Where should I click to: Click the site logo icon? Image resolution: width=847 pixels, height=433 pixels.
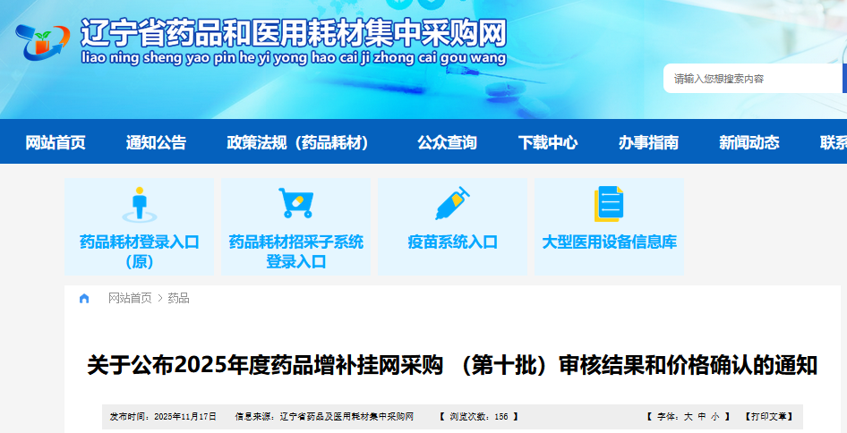tap(42, 41)
